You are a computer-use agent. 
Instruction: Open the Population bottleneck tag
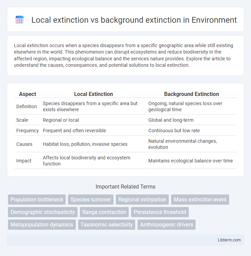37,199
